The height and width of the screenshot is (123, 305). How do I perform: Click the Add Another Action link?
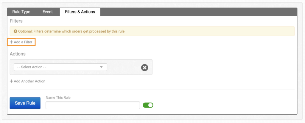[29, 81]
